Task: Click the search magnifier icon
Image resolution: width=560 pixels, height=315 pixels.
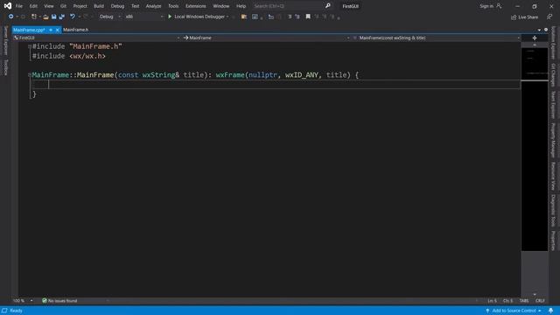Action: 328,6
